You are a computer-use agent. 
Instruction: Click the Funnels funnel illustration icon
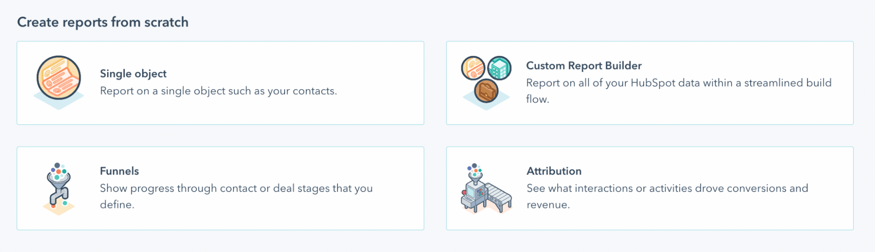point(59,189)
